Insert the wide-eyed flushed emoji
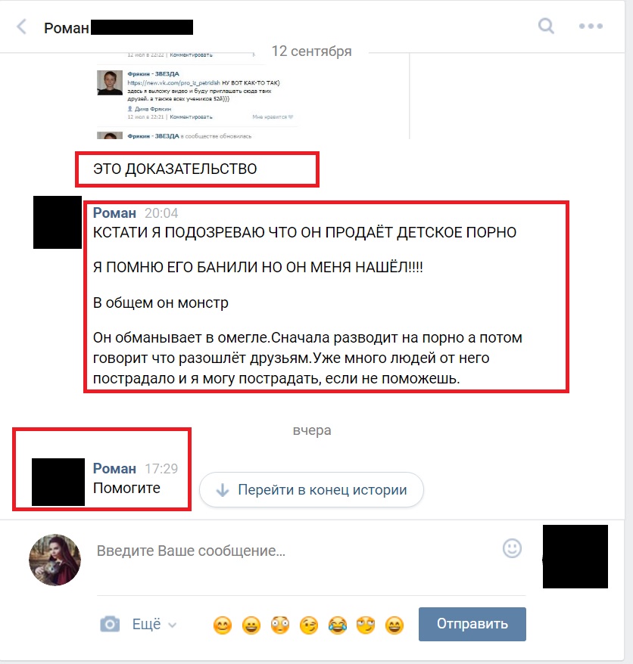Screen dimensions: 633x664 (280, 625)
